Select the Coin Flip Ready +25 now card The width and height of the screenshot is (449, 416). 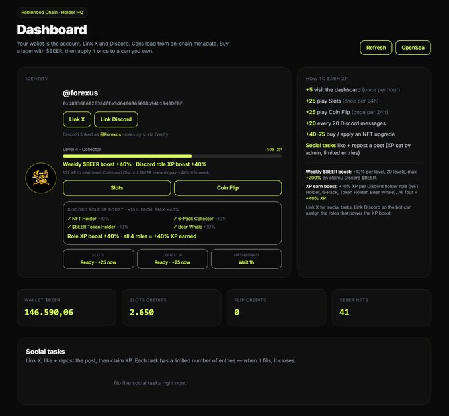point(173,259)
